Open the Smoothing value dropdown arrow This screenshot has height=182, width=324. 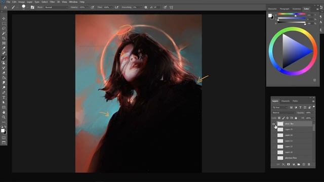(x=141, y=8)
